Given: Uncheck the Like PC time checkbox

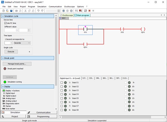Looking at the screenshot, I should pyautogui.click(x=5, y=23).
